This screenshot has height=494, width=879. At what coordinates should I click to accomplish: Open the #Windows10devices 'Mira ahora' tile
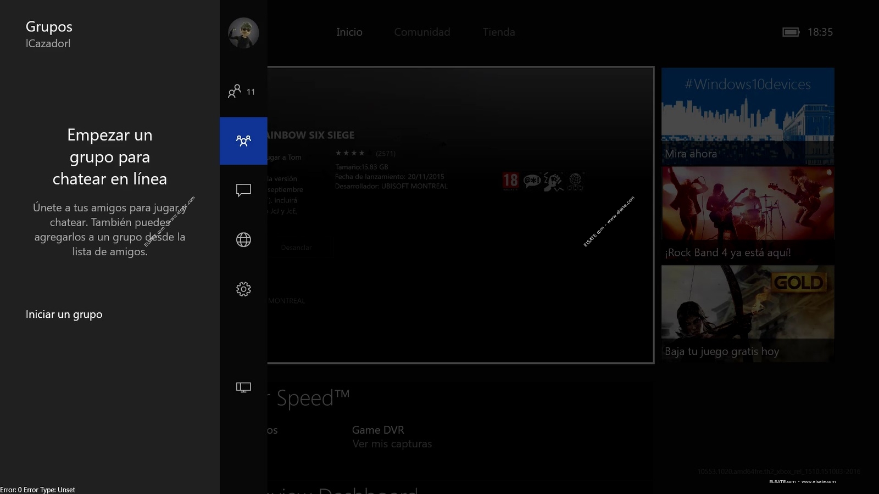click(748, 116)
